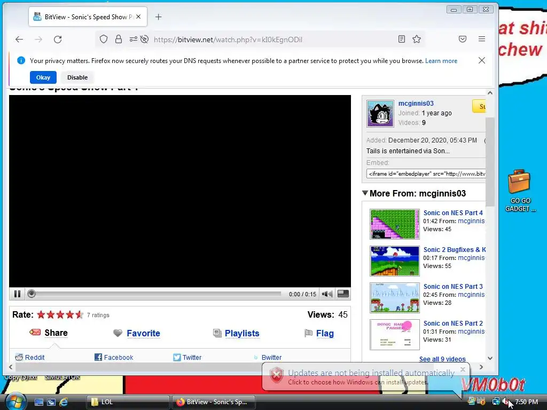Open the Sonic on NES Part 2 thumbnail

point(395,335)
